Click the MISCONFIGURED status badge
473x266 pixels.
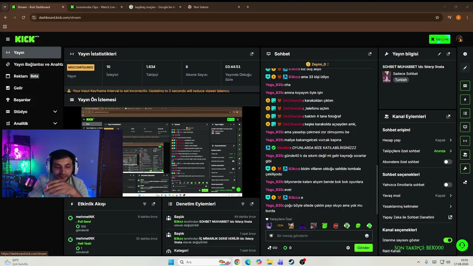(x=81, y=68)
